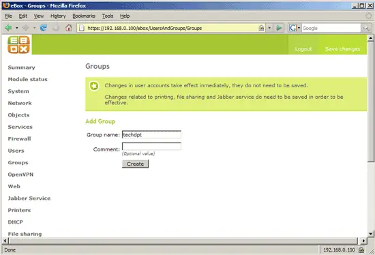Click the vertical scrollbar up arrow
The height and width of the screenshot is (255, 375).
click(x=370, y=37)
